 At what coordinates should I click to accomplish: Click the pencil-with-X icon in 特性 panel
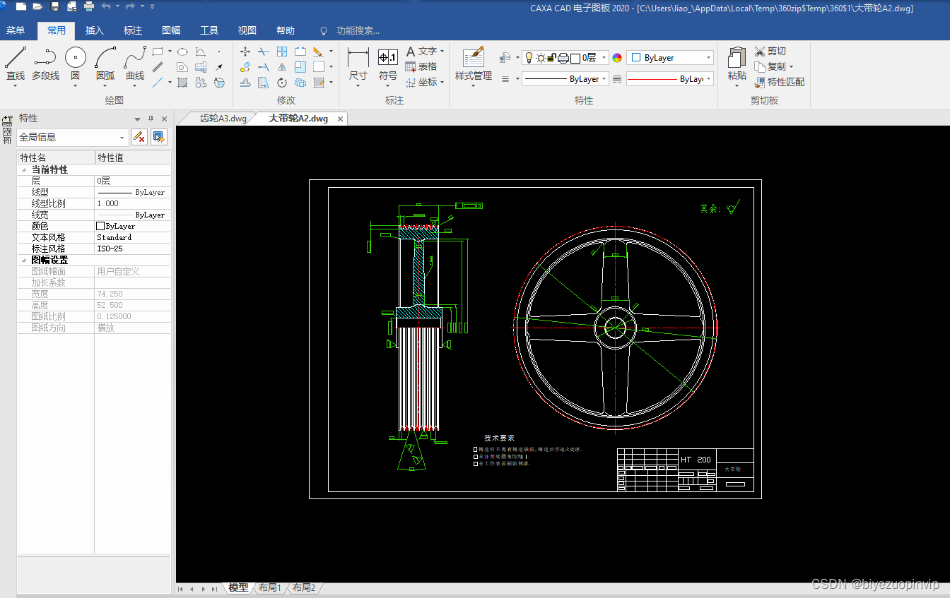pos(140,137)
